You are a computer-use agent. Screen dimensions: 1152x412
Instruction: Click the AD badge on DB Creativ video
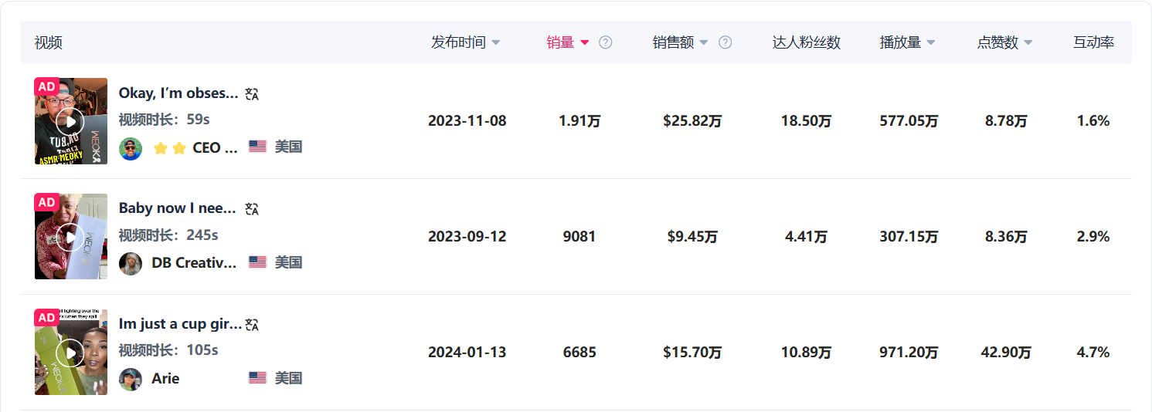coord(46,202)
